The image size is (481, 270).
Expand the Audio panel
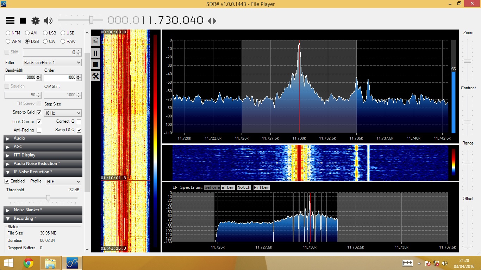(43, 138)
